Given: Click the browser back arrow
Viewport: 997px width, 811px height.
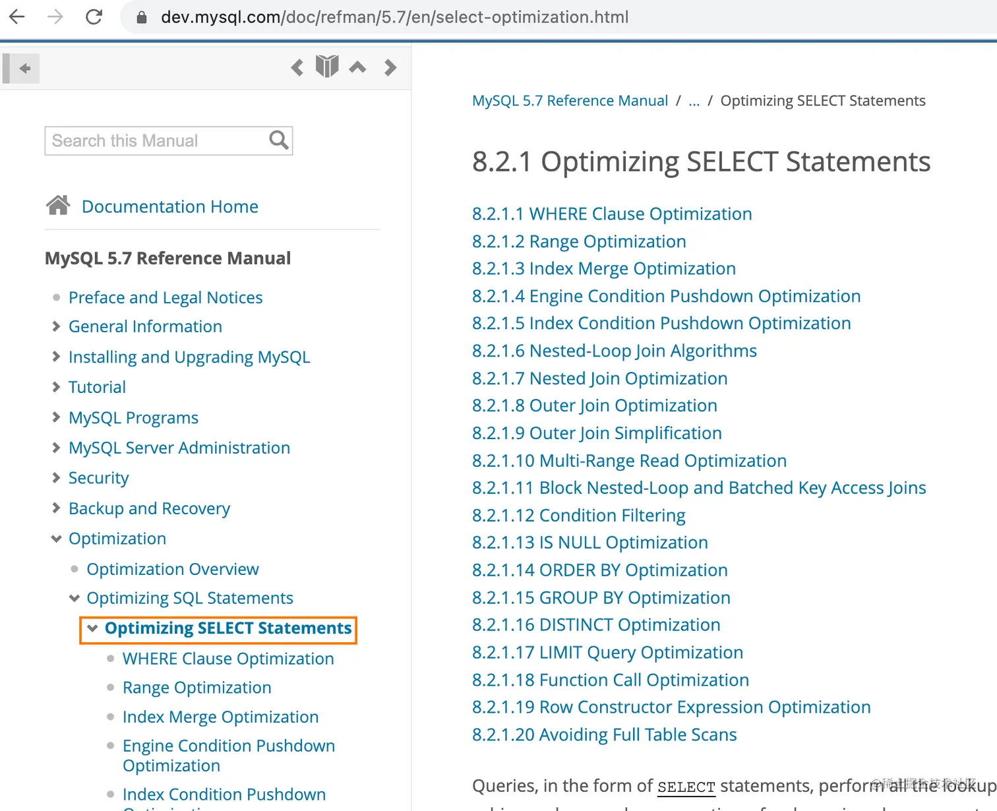Looking at the screenshot, I should pos(17,16).
